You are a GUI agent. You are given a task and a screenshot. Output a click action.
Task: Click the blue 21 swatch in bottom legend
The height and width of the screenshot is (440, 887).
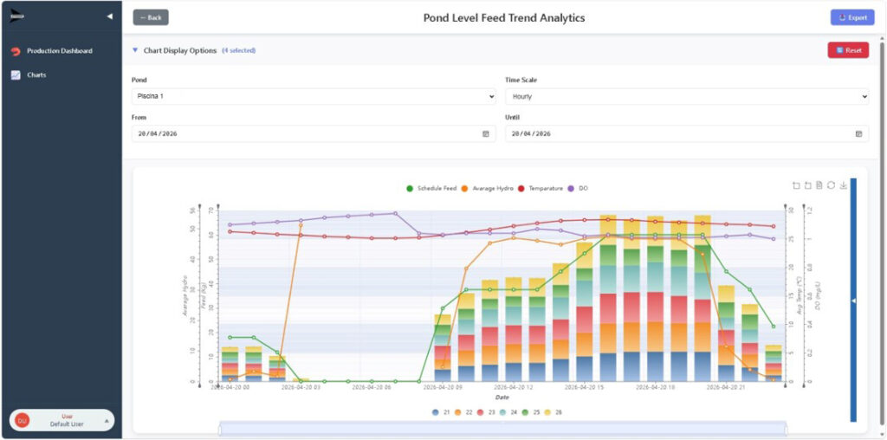pyautogui.click(x=435, y=411)
